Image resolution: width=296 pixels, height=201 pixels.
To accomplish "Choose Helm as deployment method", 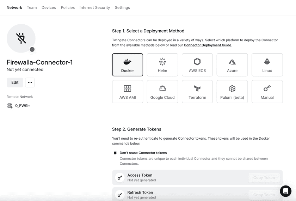I will [162, 65].
